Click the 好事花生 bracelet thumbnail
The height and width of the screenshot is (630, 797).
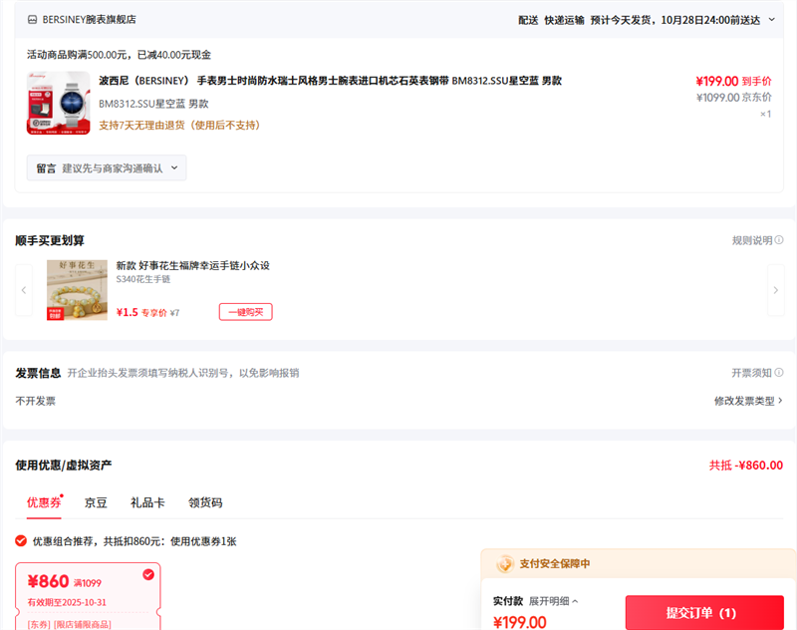pyautogui.click(x=77, y=290)
